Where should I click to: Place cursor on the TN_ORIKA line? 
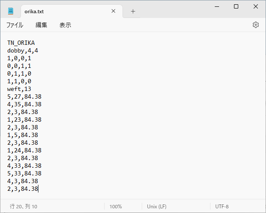click(x=21, y=43)
